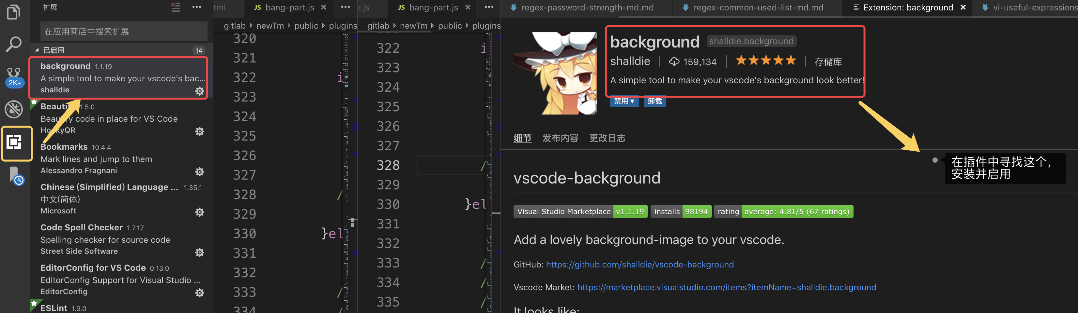The height and width of the screenshot is (313, 1078).
Task: Open settings gear for Bookmarks extension
Action: [200, 171]
